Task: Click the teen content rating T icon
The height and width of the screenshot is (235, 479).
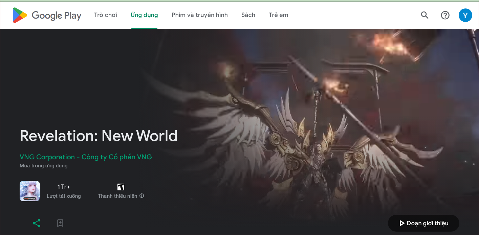Action: [121, 187]
